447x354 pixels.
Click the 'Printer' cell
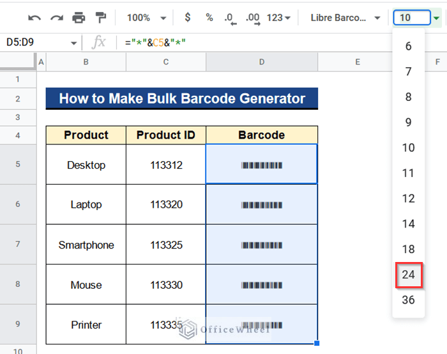point(86,325)
